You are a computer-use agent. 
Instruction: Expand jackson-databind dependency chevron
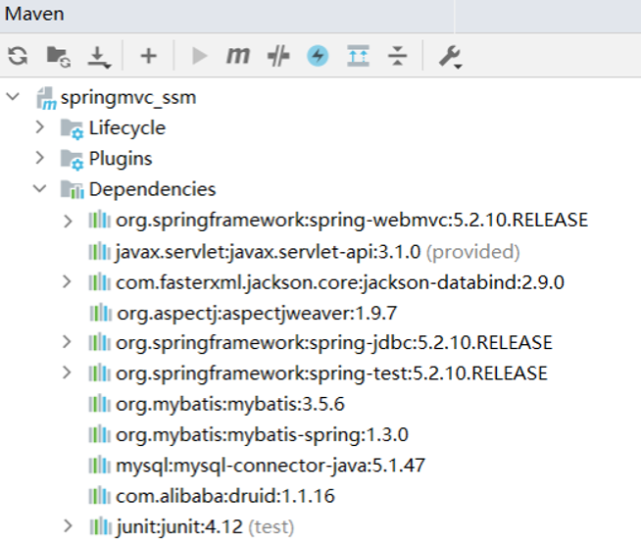[67, 281]
